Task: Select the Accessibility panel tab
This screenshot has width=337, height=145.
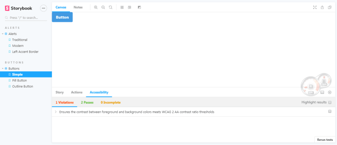Action: (99, 92)
